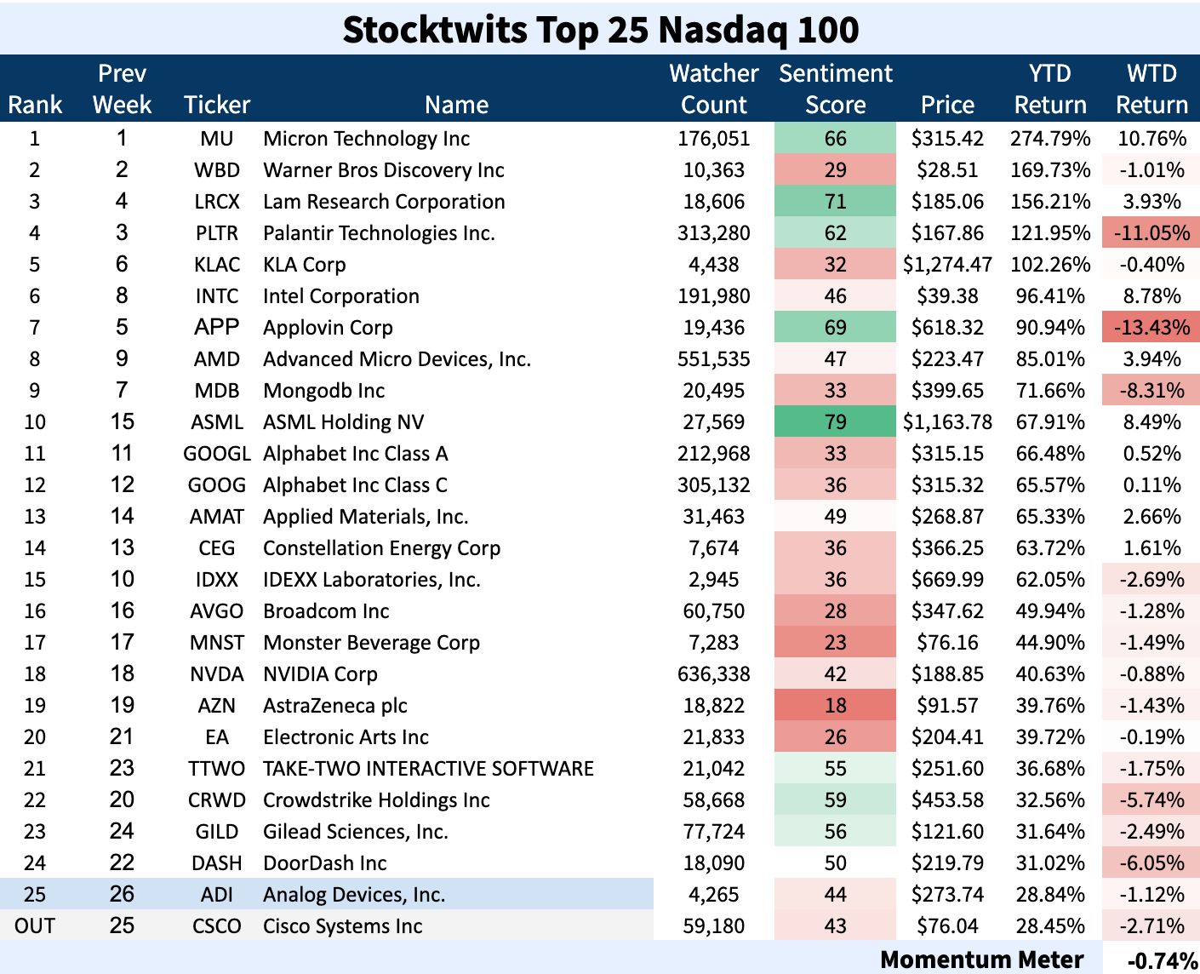Select the 305,132 watcher count cell
1200x974 pixels.
(x=714, y=485)
